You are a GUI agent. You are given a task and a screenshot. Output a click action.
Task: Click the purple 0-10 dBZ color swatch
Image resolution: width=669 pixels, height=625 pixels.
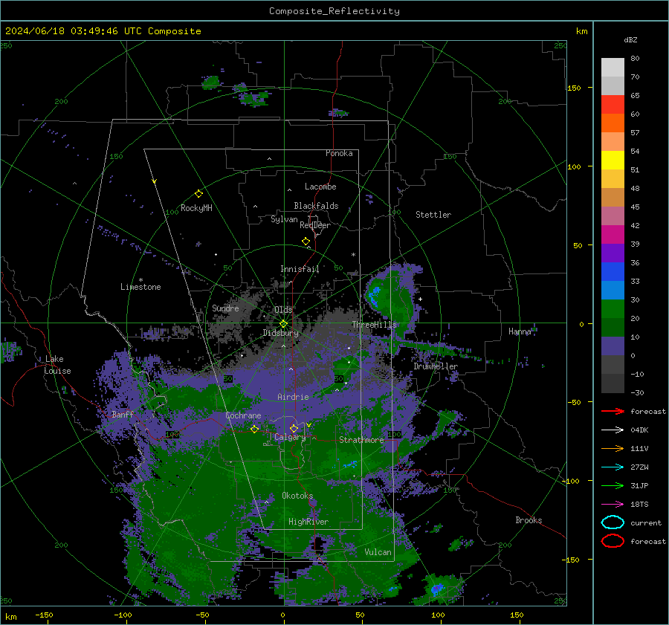(x=613, y=346)
